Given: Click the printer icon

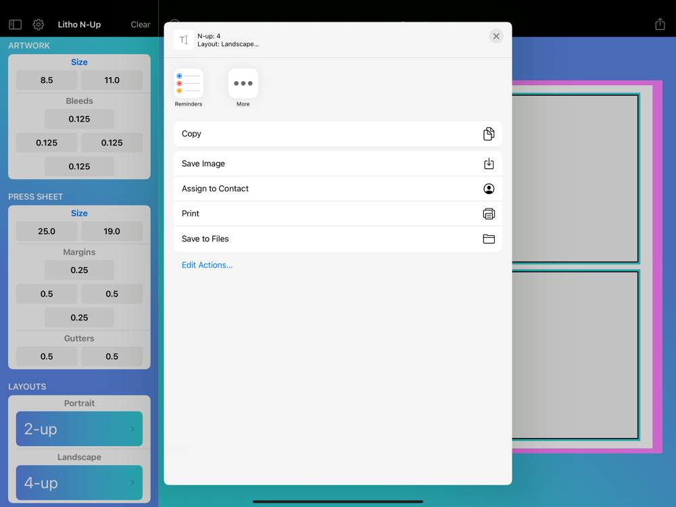Looking at the screenshot, I should [489, 214].
